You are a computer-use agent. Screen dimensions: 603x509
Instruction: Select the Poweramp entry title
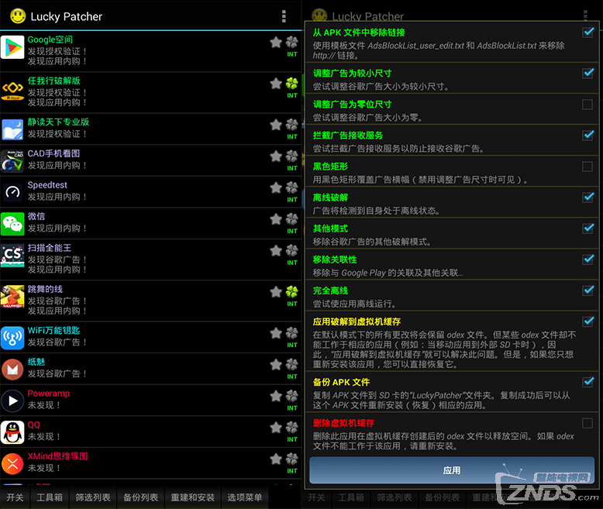pyautogui.click(x=49, y=394)
